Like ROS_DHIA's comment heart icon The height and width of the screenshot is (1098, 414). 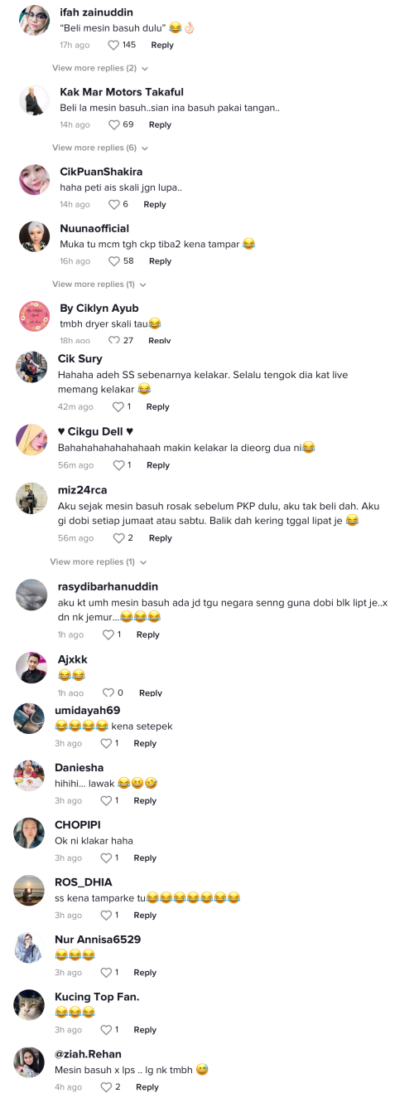106,915
